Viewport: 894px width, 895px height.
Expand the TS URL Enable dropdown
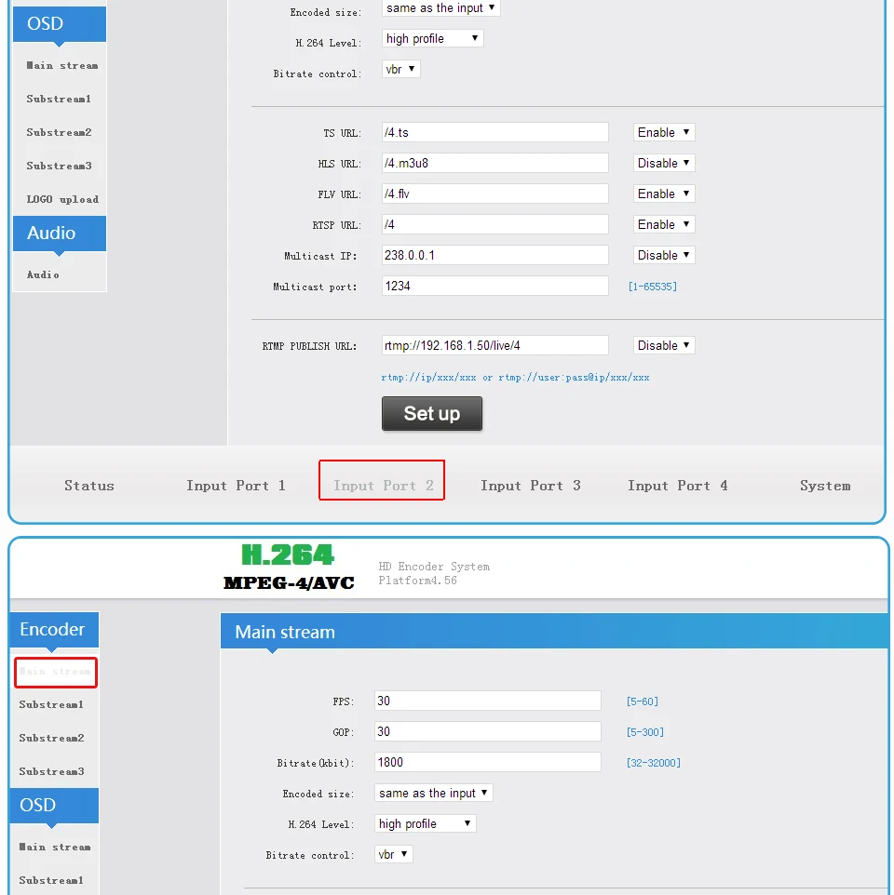[663, 132]
